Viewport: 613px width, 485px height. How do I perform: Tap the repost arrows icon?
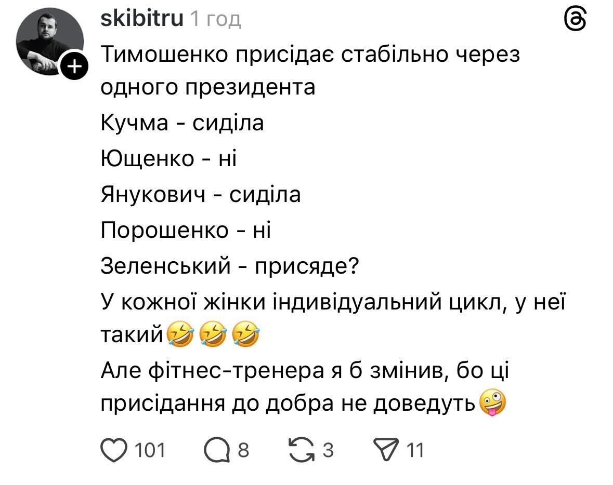(x=302, y=450)
